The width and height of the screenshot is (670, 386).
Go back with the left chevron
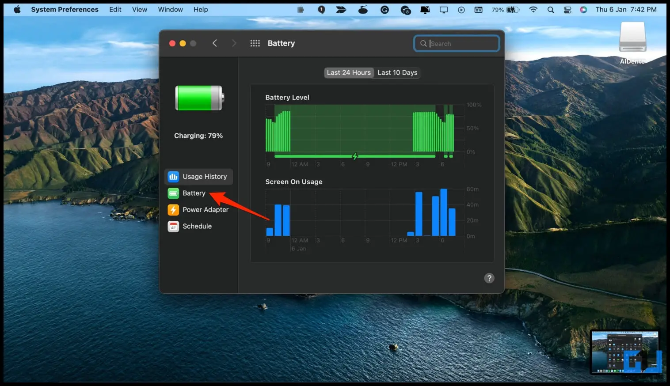click(x=215, y=43)
